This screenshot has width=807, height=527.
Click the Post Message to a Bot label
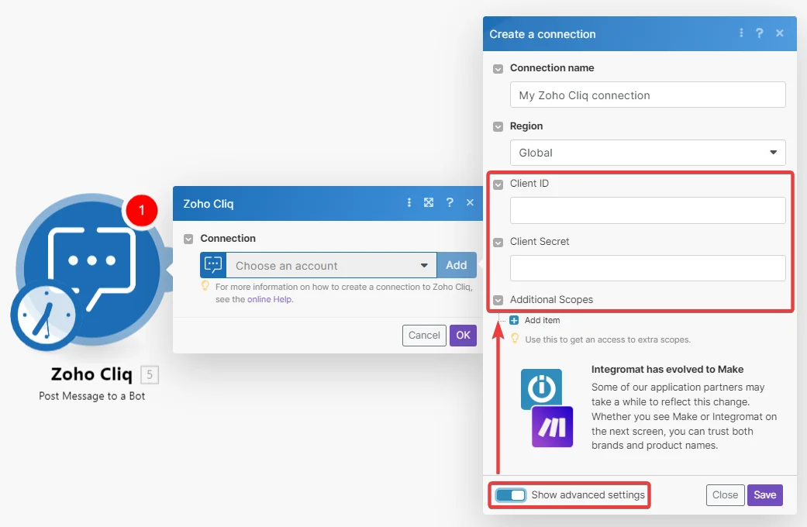(x=91, y=396)
